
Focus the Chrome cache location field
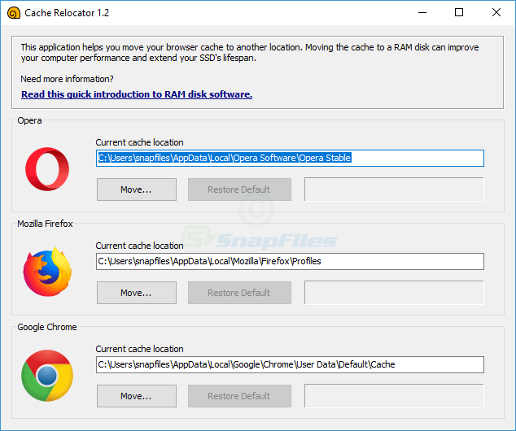290,364
